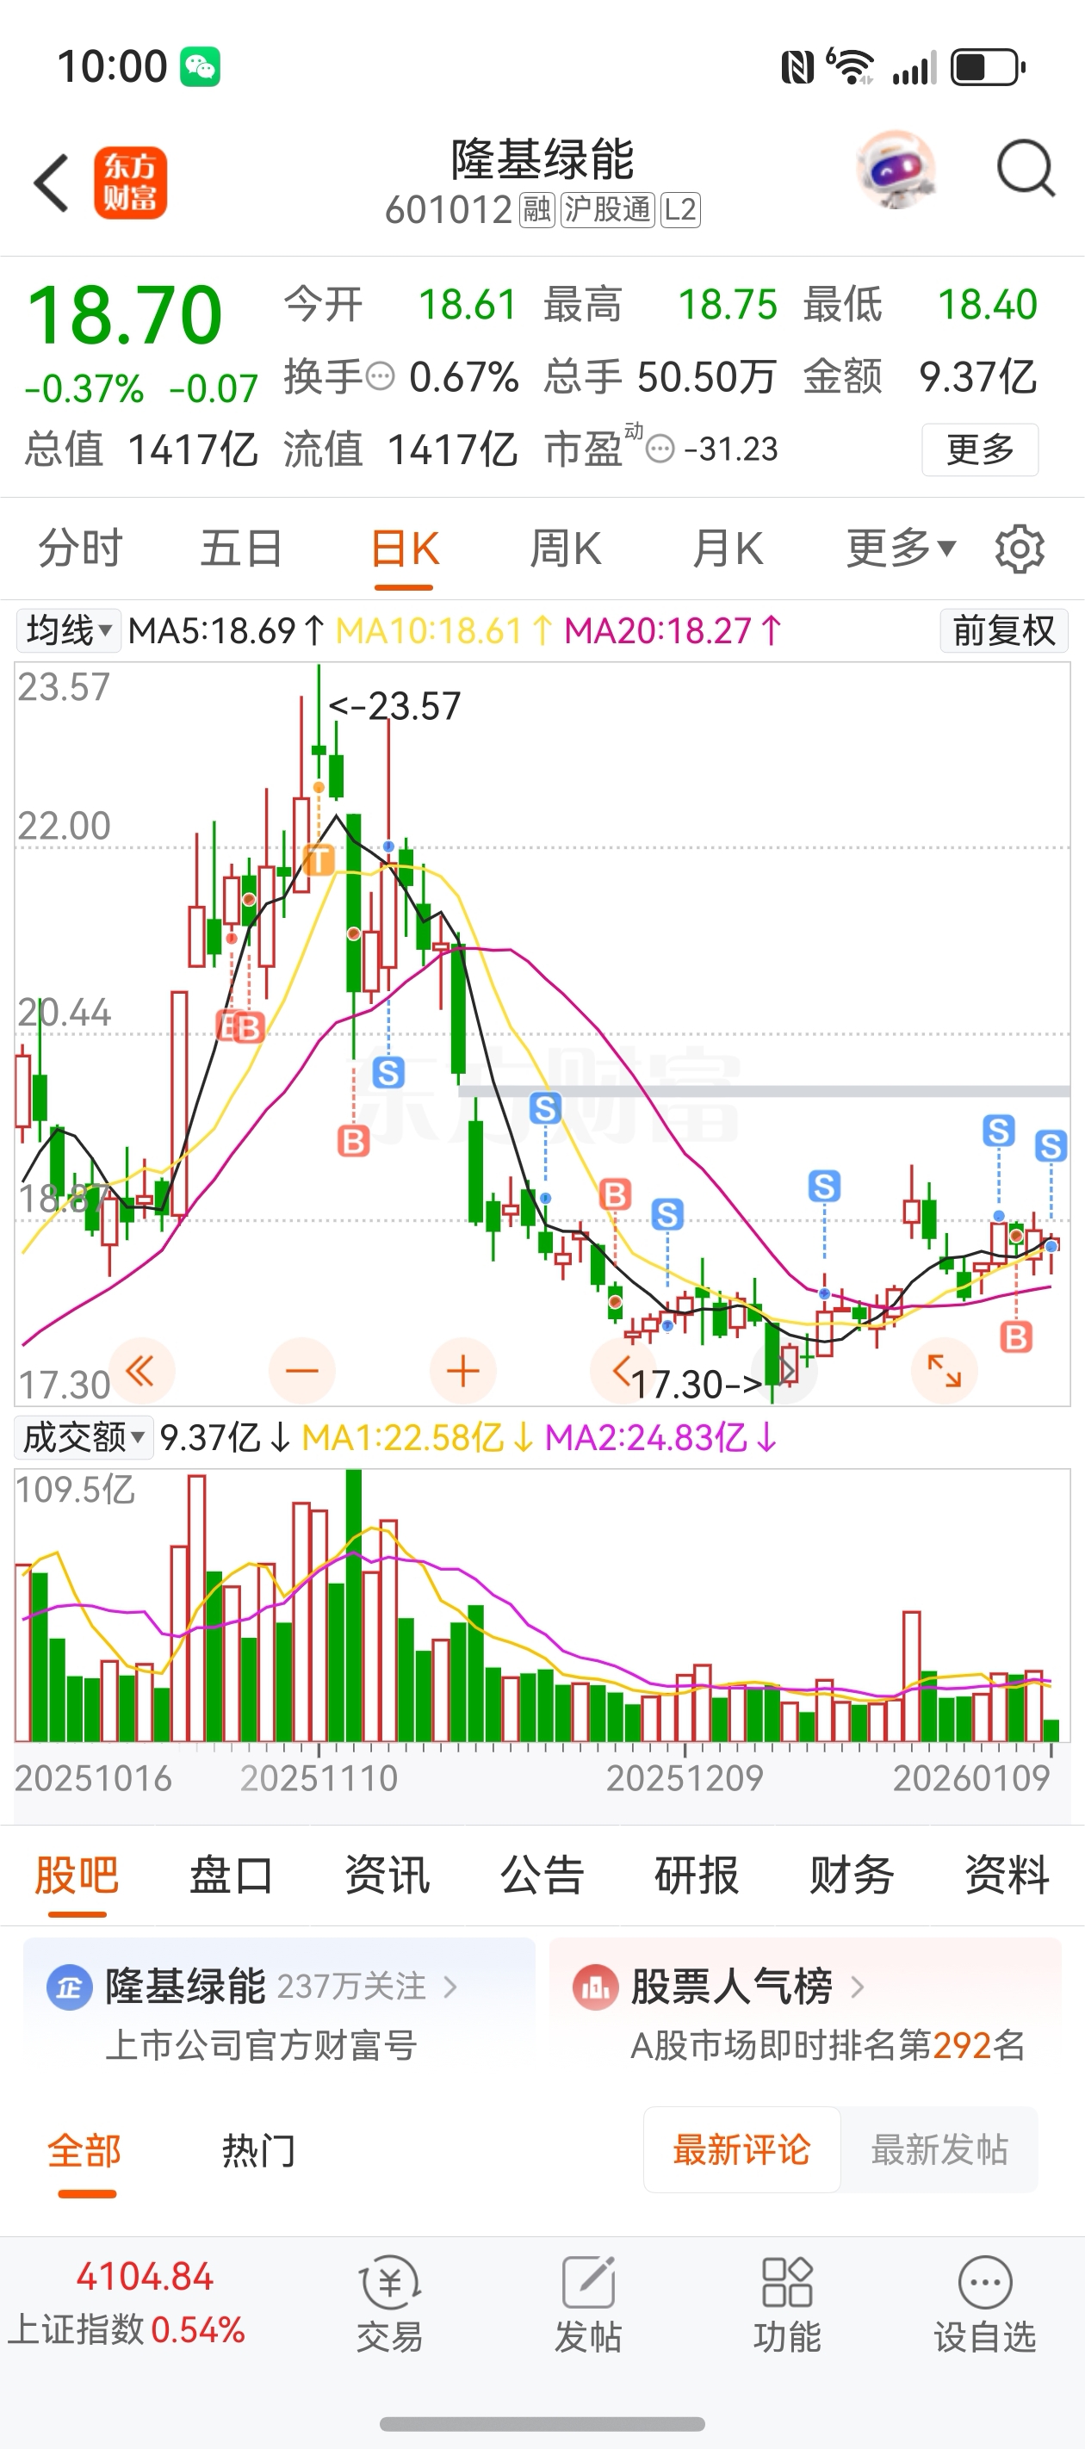Switch to 最新评论 sorting
The image size is (1085, 2449).
(741, 2149)
